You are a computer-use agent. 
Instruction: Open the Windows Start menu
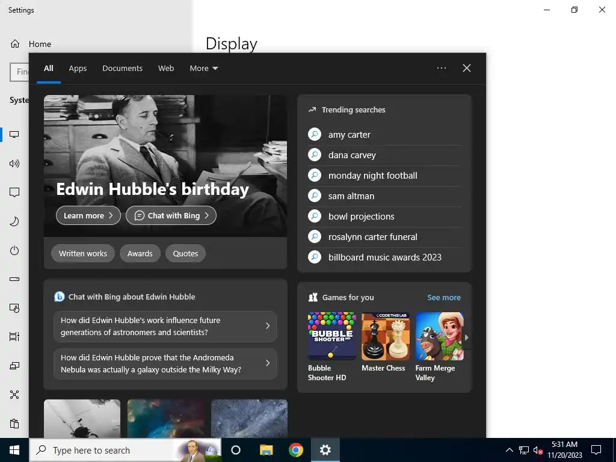(14, 450)
